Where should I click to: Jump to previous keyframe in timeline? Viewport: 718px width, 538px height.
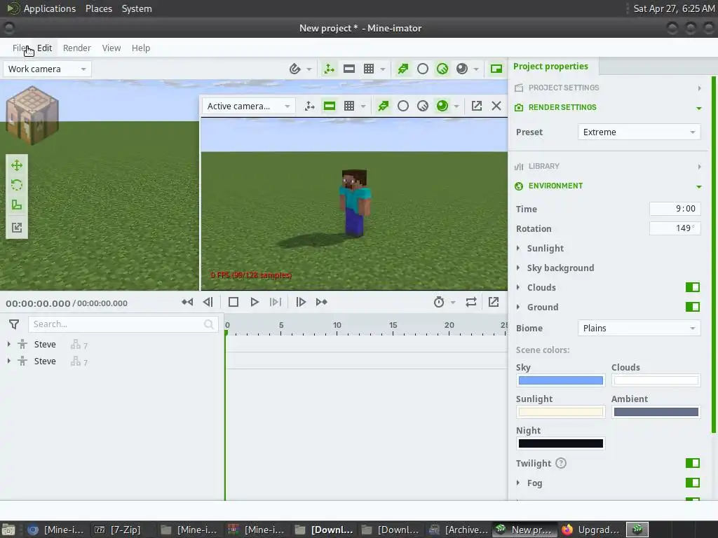click(187, 302)
